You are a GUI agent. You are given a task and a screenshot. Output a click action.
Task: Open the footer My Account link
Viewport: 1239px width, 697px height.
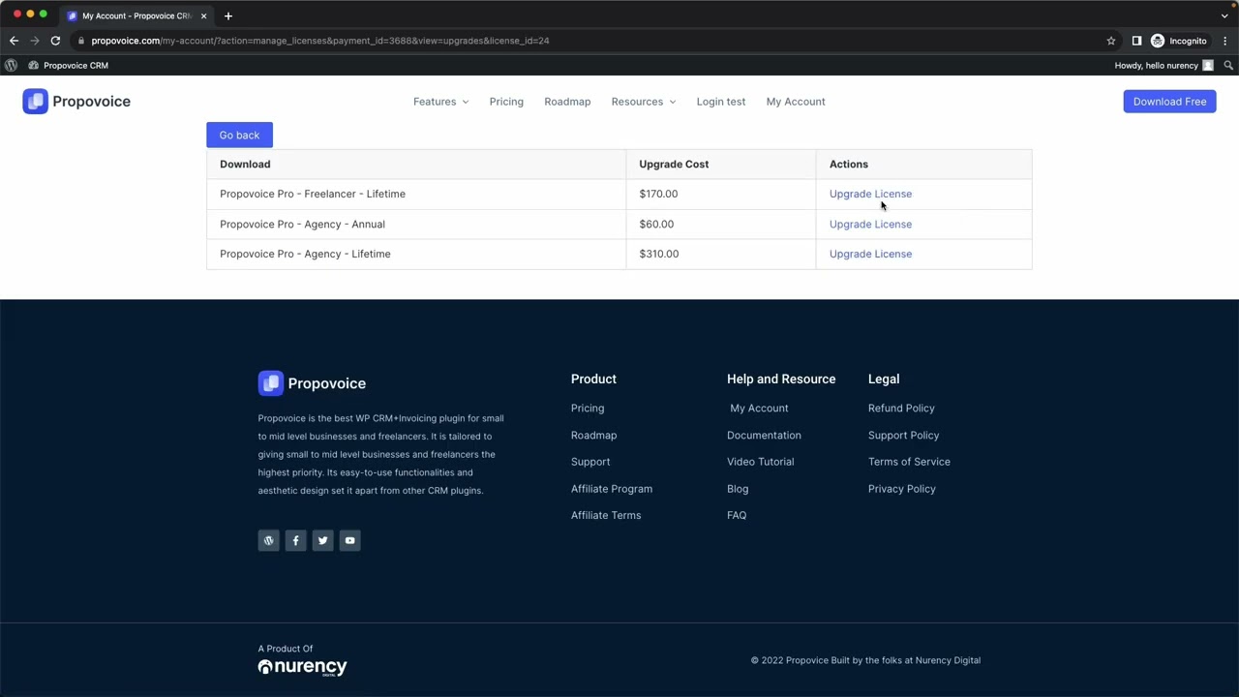[x=759, y=409]
